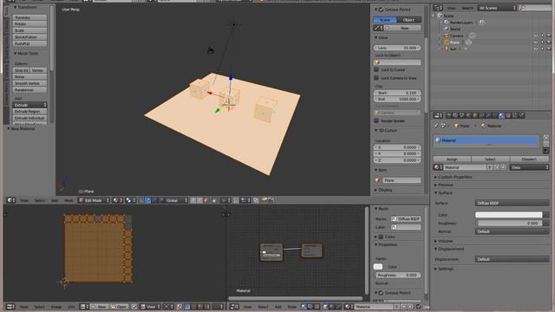Open outliner editor type icon

(x=437, y=8)
